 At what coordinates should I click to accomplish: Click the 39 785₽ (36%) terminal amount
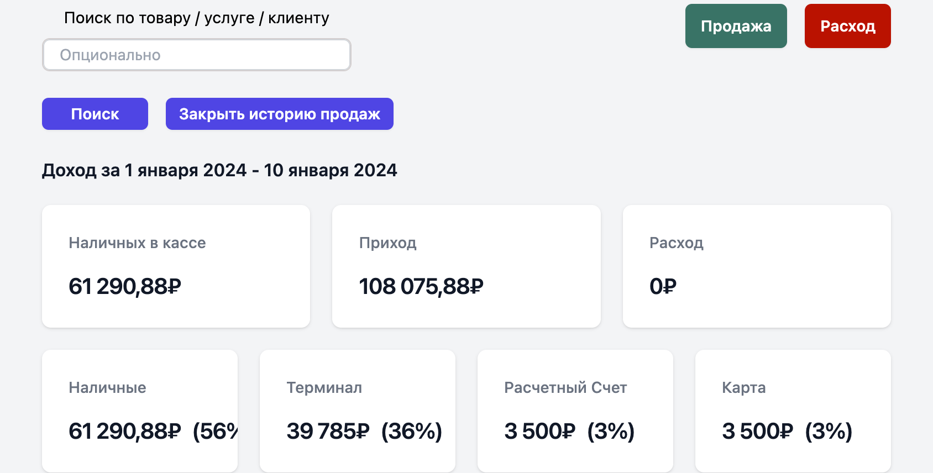[x=364, y=431]
